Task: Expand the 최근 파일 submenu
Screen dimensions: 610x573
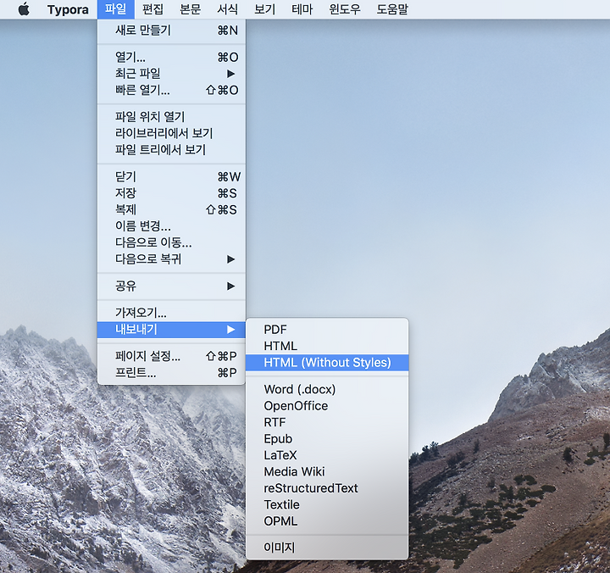Action: (x=171, y=74)
